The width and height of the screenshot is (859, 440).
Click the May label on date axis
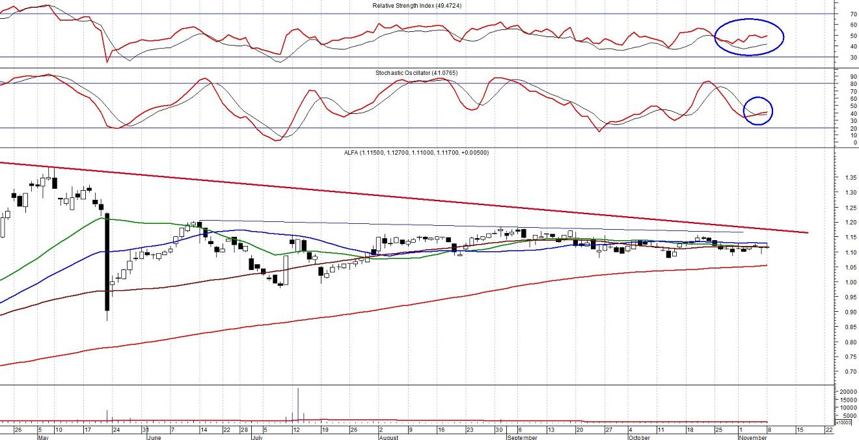[x=44, y=437]
